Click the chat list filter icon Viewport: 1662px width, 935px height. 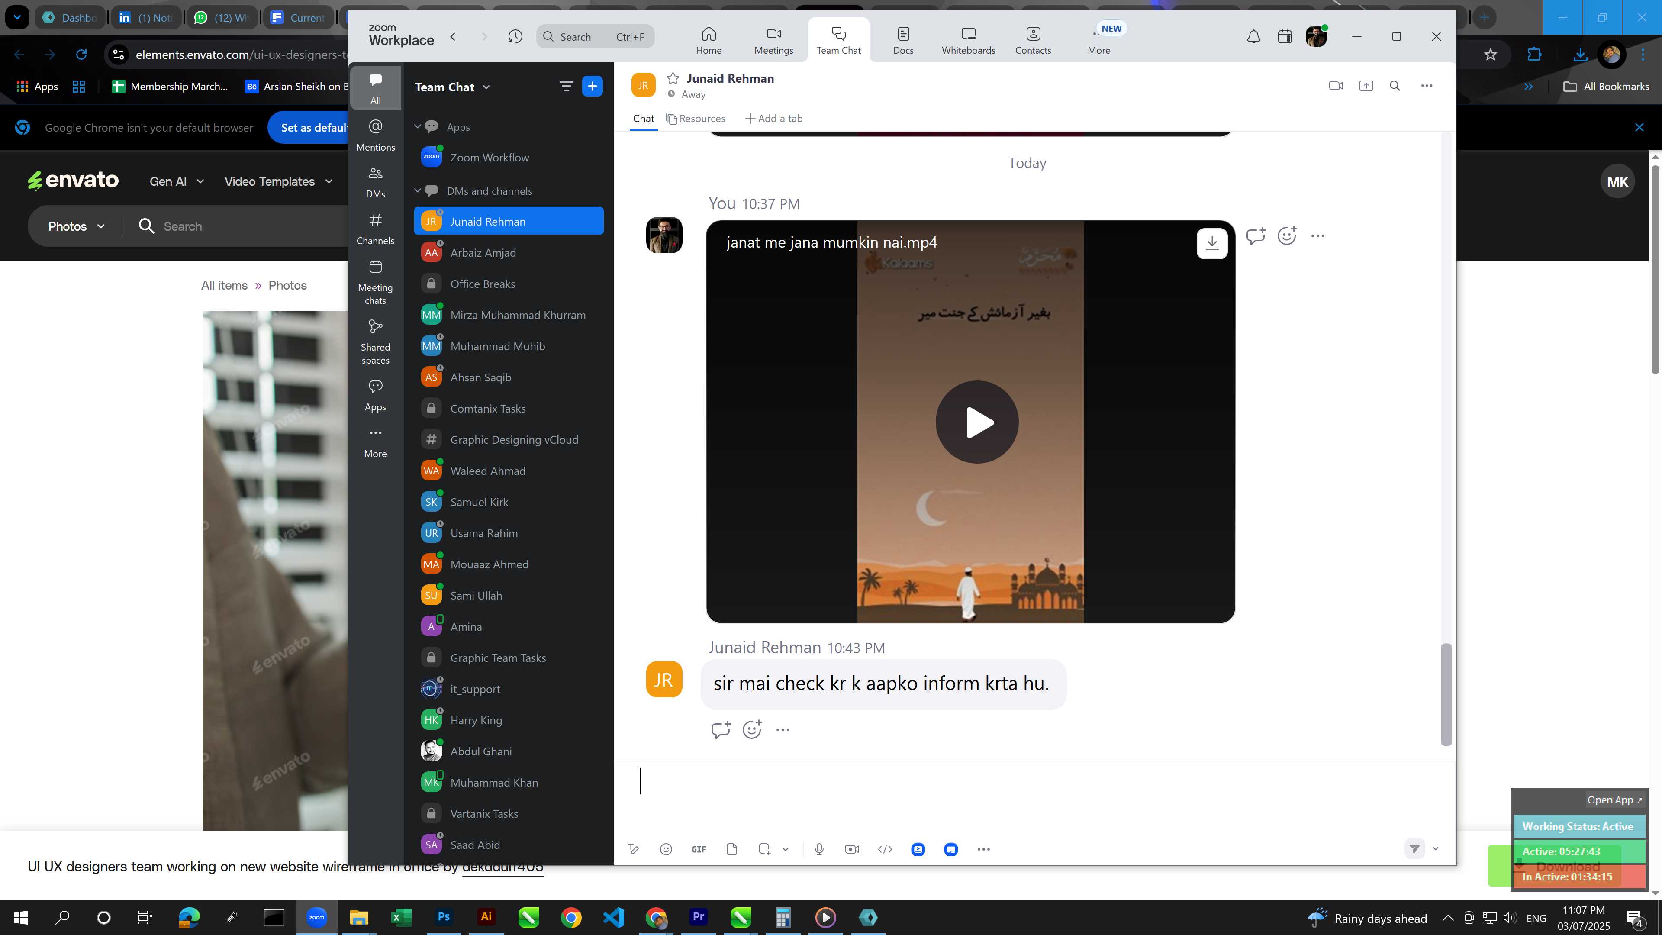(x=566, y=86)
